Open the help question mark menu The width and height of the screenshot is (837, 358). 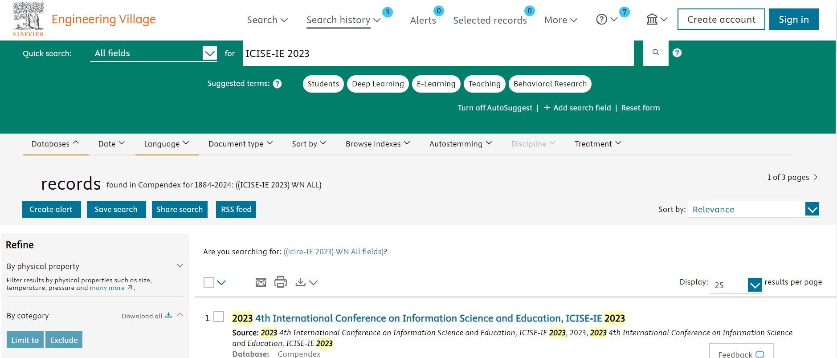point(607,20)
